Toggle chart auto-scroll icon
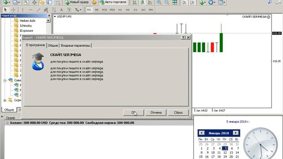Screen dimensions: 283x159 coord(184,2)
